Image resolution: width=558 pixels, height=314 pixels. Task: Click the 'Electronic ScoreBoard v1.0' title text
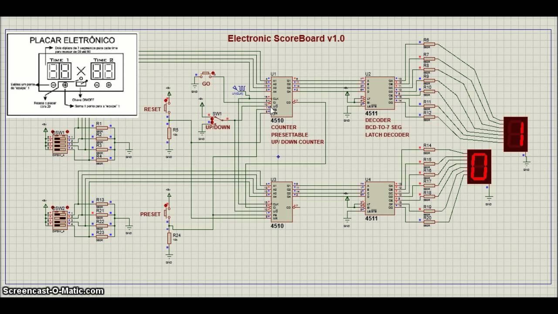tap(286, 38)
